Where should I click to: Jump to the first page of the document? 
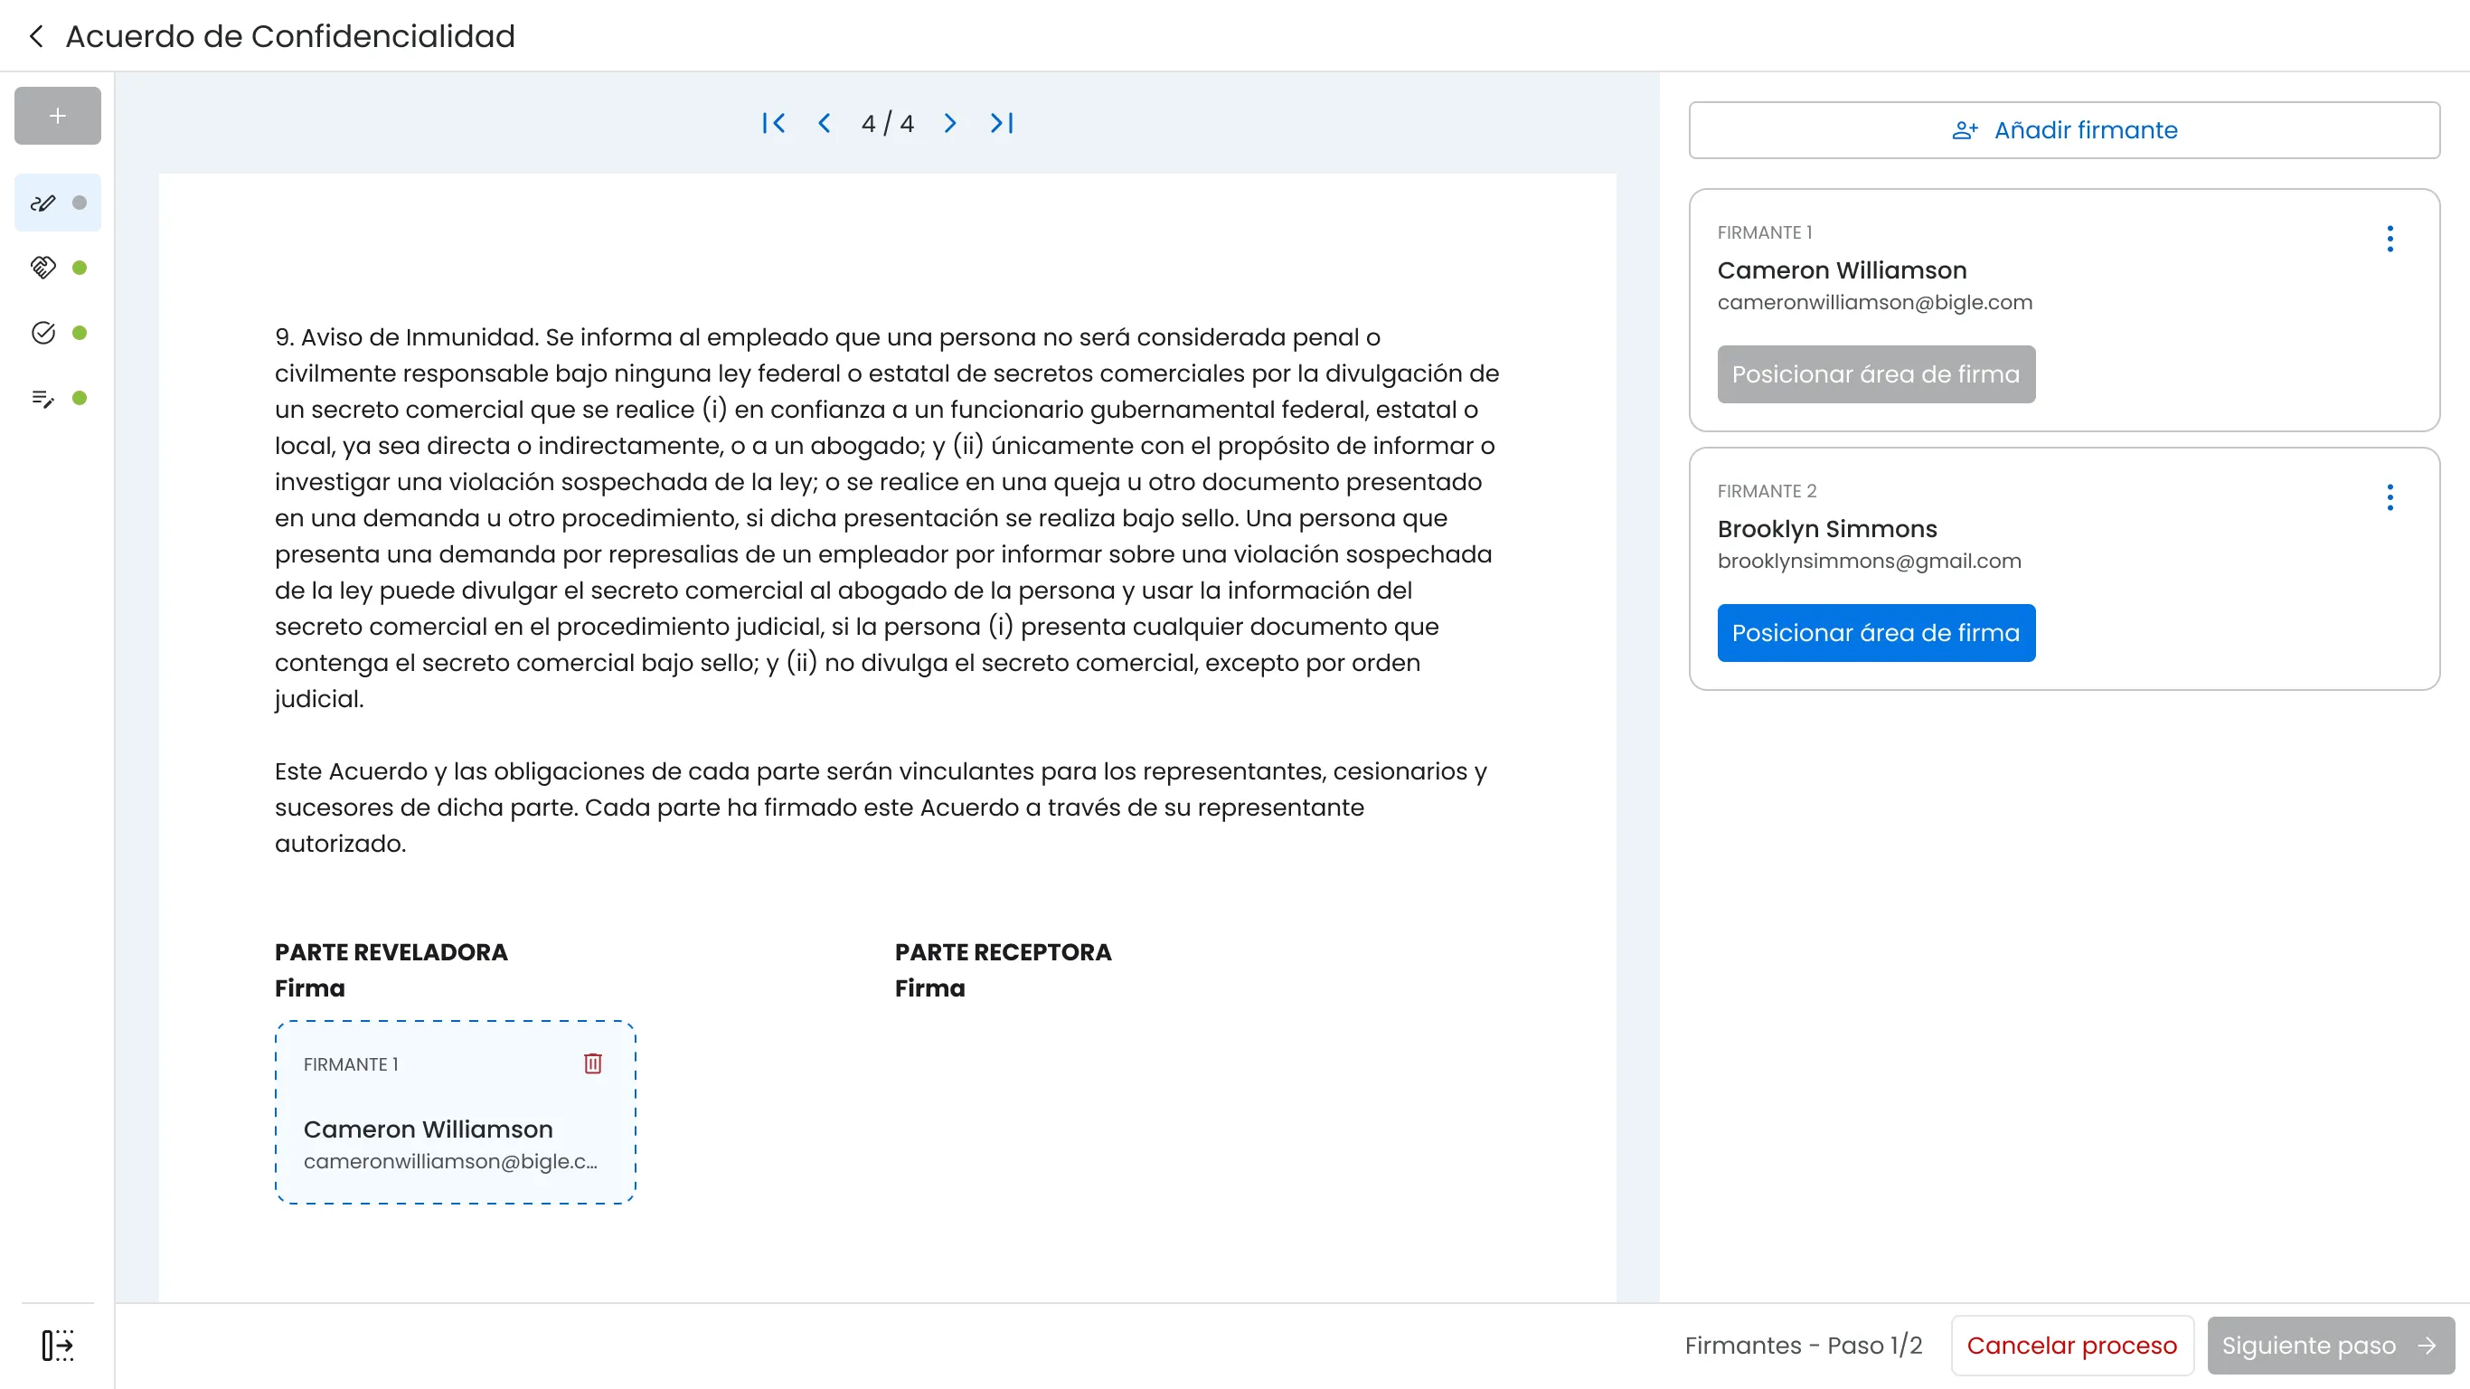tap(774, 123)
